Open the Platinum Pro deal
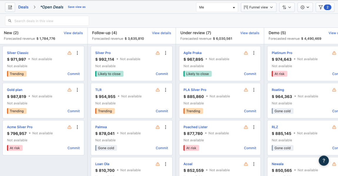The height and width of the screenshot is (176, 338). 282,53
